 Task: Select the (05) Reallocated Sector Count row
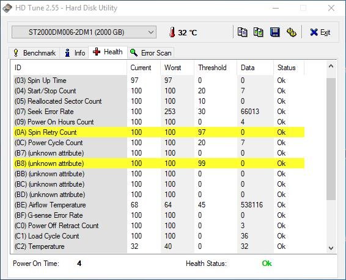pos(159,101)
